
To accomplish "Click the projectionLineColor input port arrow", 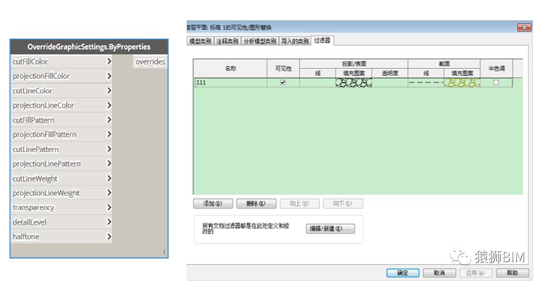I will [x=109, y=105].
